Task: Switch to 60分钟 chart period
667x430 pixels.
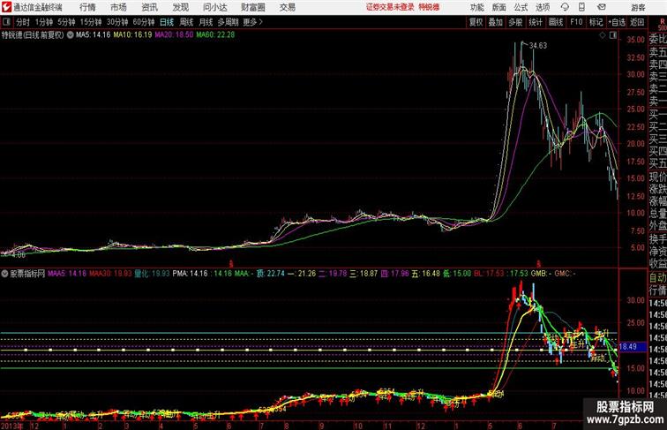Action: point(144,22)
